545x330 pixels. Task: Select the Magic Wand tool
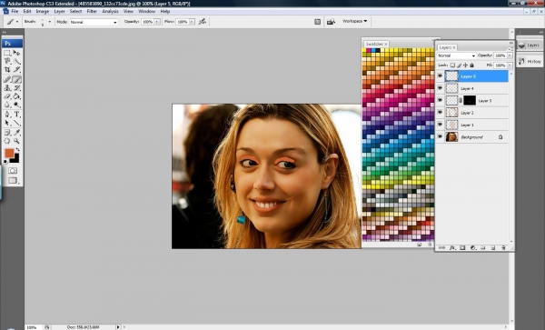[16, 61]
